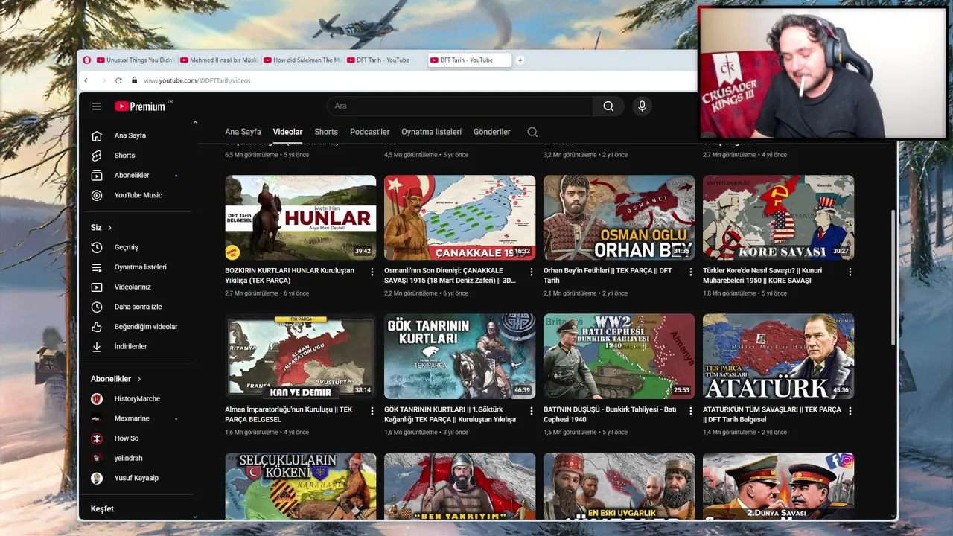Viewport: 953px width, 536px height.
Task: Expand the Siz section chevron
Action: click(110, 228)
